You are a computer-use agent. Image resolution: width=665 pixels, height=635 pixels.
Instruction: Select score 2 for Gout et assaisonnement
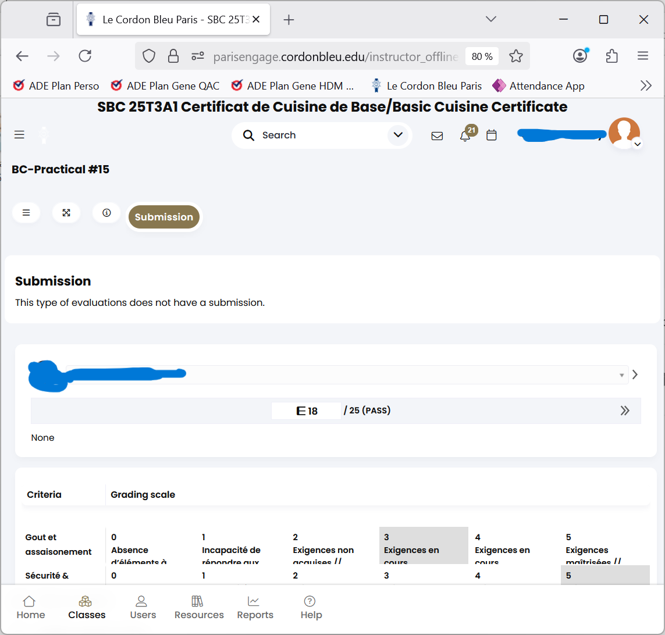tap(333, 546)
